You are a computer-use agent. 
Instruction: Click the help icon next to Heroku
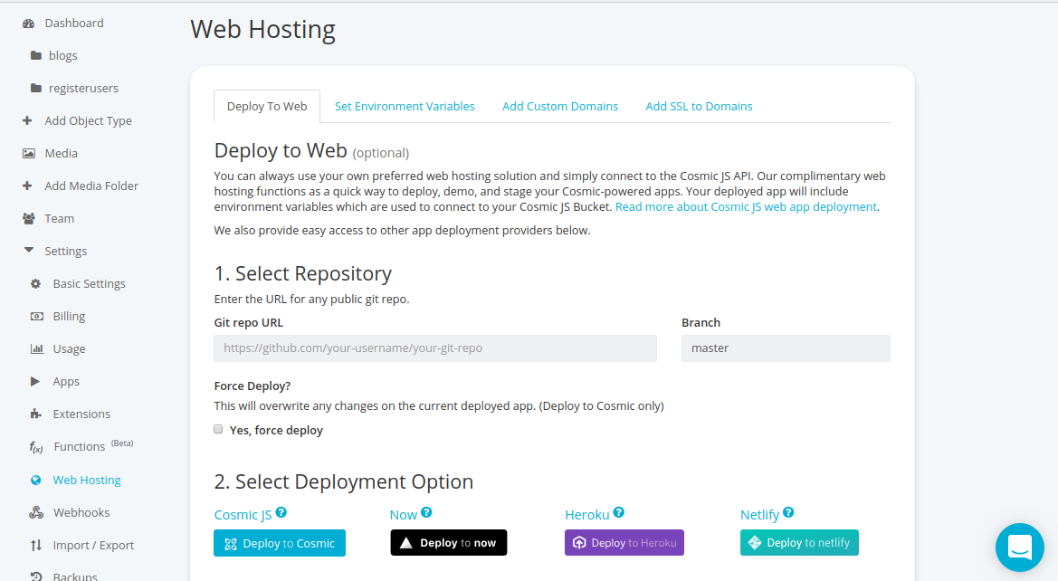click(x=619, y=513)
